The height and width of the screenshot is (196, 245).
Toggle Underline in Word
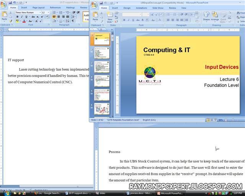tap(26, 17)
